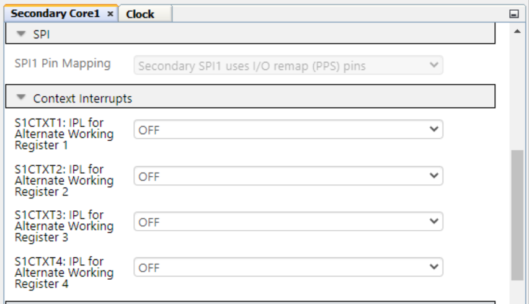Click the scrollbar up arrow
This screenshot has width=529, height=304.
point(517,32)
